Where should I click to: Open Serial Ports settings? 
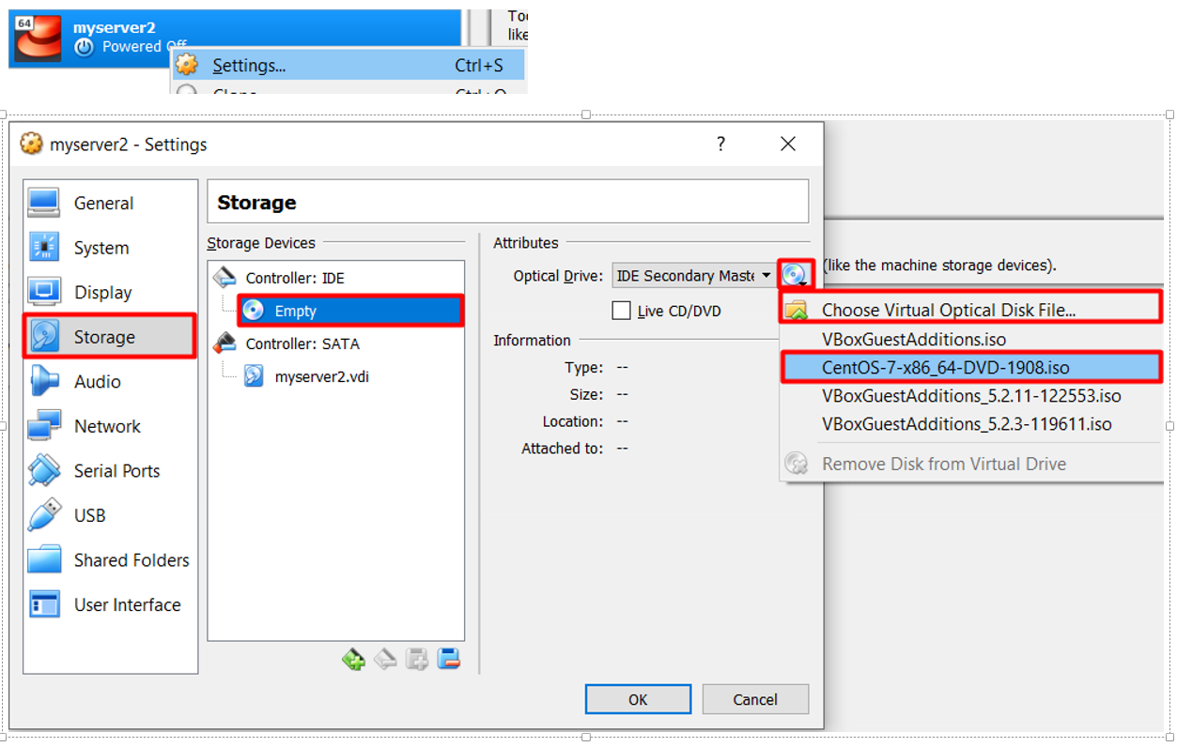111,471
